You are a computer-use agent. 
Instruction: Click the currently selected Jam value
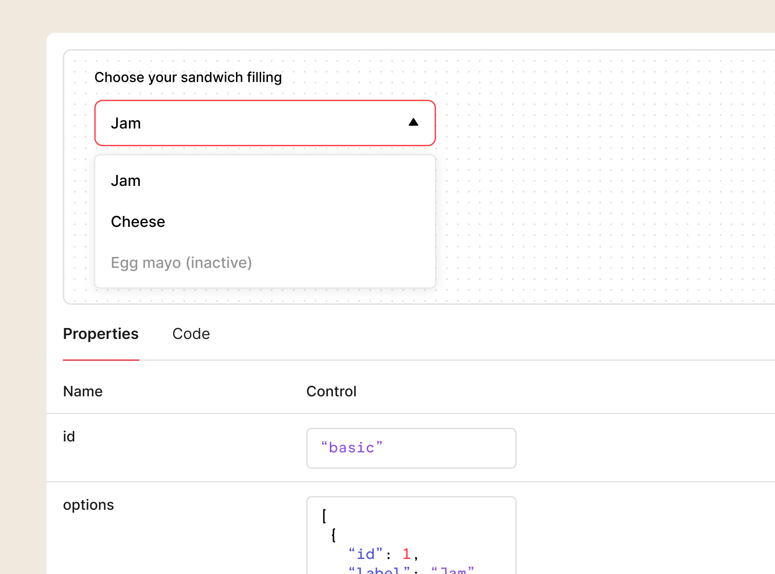(126, 123)
